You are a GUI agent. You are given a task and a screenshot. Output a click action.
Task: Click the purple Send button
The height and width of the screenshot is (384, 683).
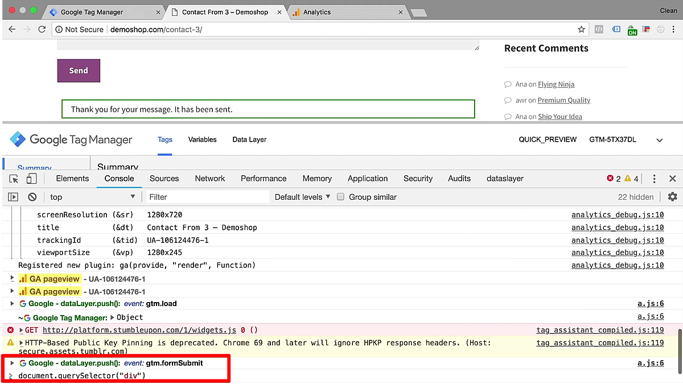point(79,71)
